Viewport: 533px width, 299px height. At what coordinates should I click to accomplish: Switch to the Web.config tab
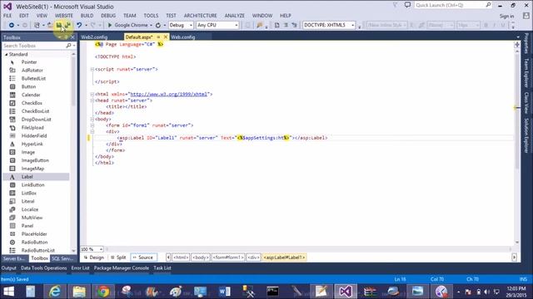point(183,37)
